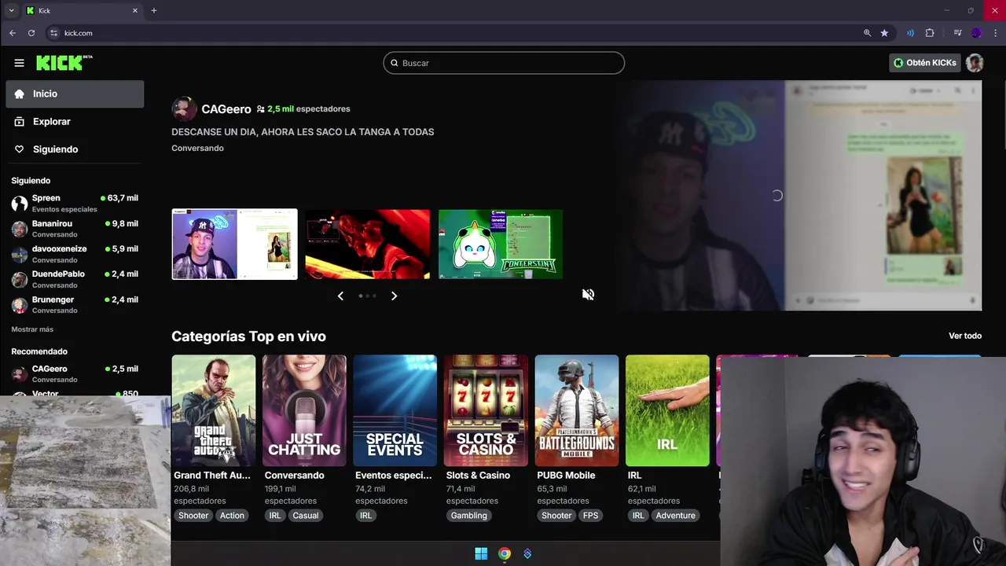
Task: Open Siguiendo in sidebar
Action: pos(75,149)
